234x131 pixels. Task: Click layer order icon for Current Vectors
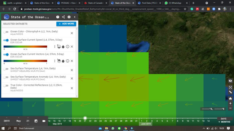pos(59,61)
